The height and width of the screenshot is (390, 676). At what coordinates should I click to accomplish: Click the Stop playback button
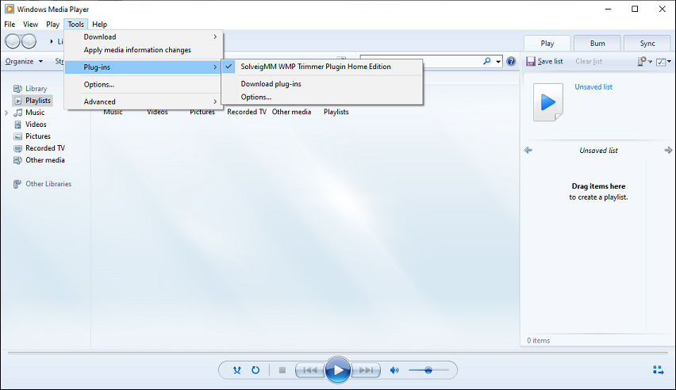click(x=282, y=369)
